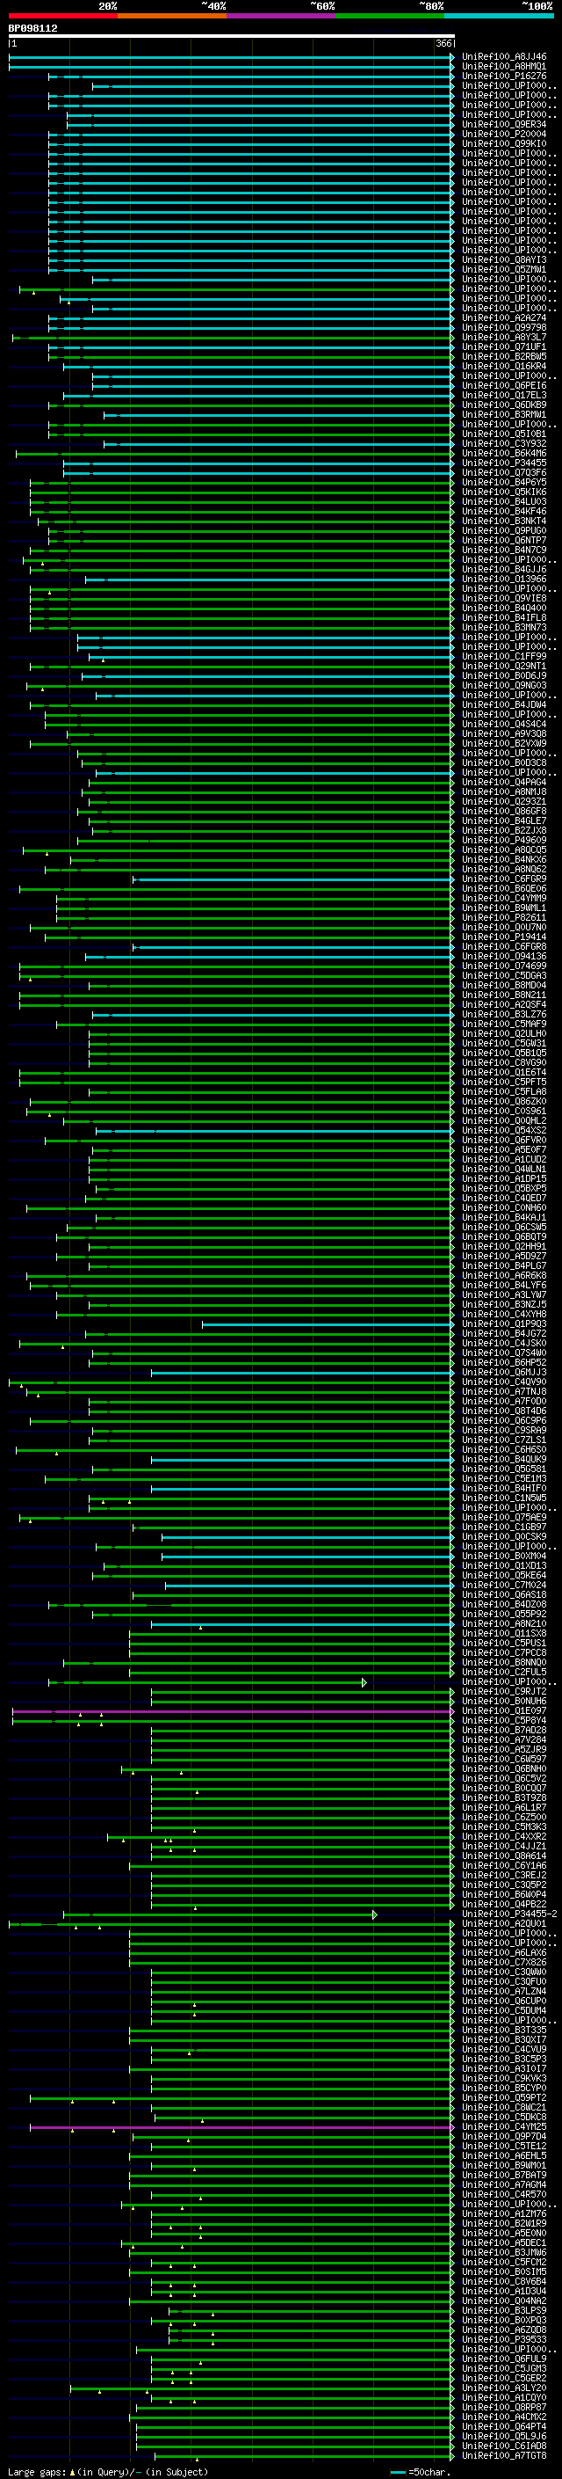Select the UniRef100_P34455 label
Screen dimensions: 562x2479
pos(503,463)
